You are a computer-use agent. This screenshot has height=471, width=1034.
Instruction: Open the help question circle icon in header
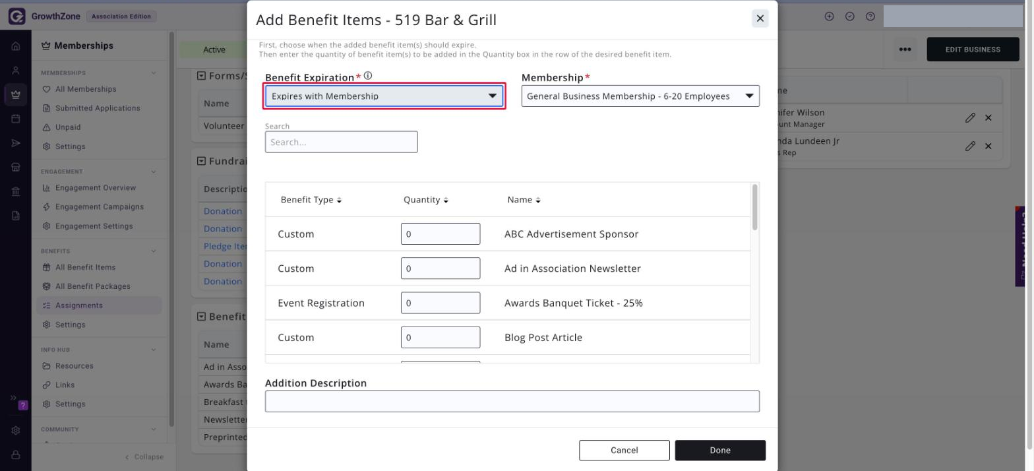tap(870, 16)
